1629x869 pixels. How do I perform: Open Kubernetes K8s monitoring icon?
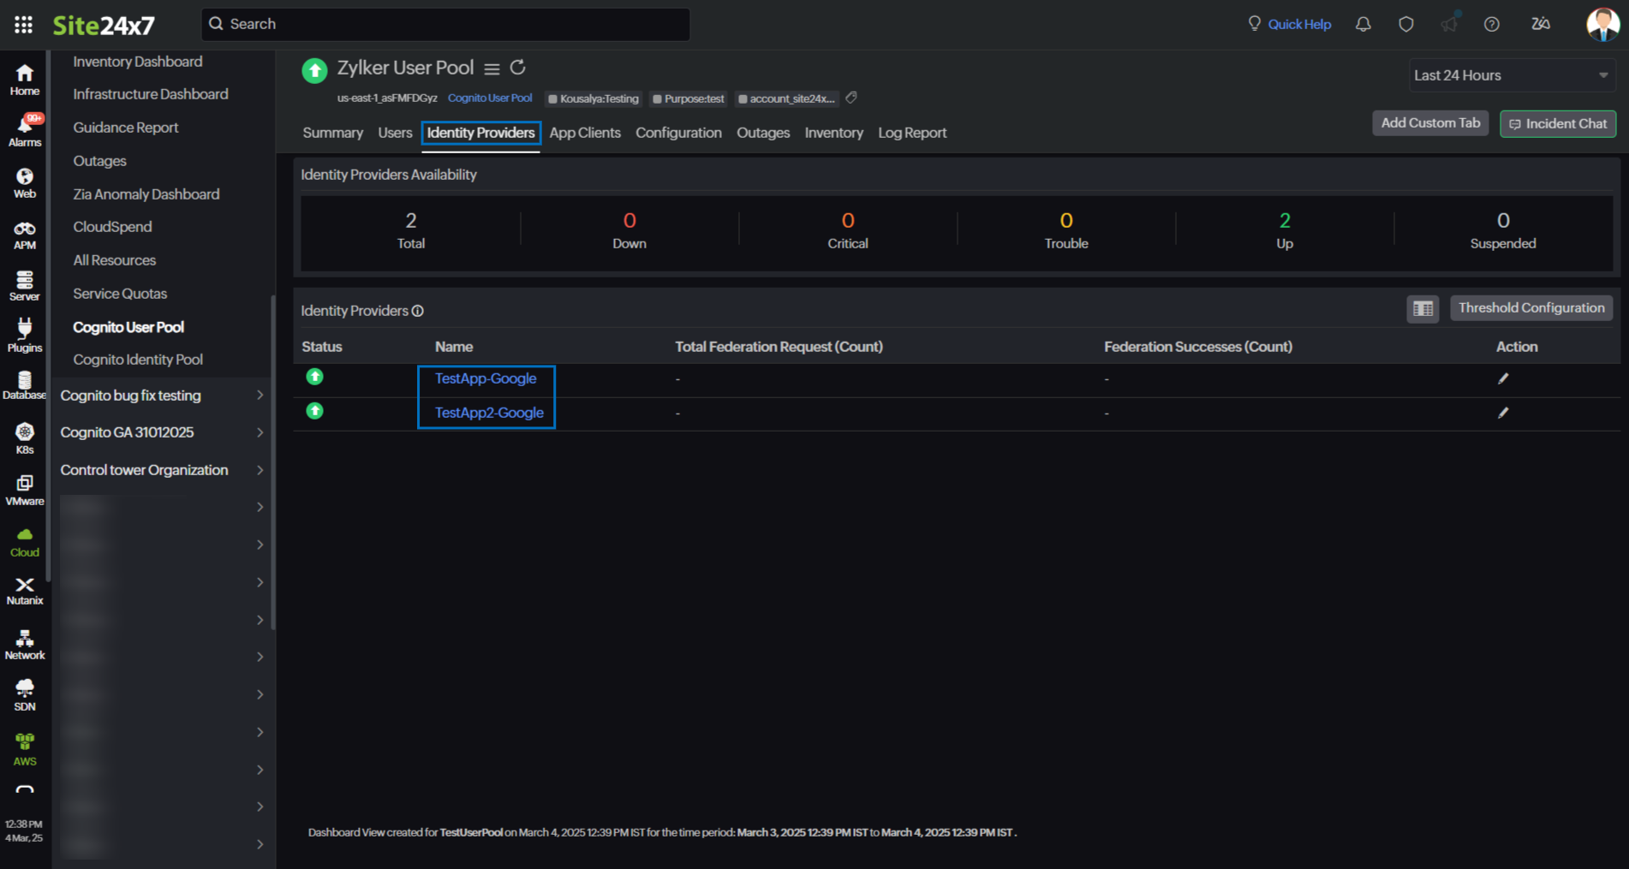click(25, 438)
